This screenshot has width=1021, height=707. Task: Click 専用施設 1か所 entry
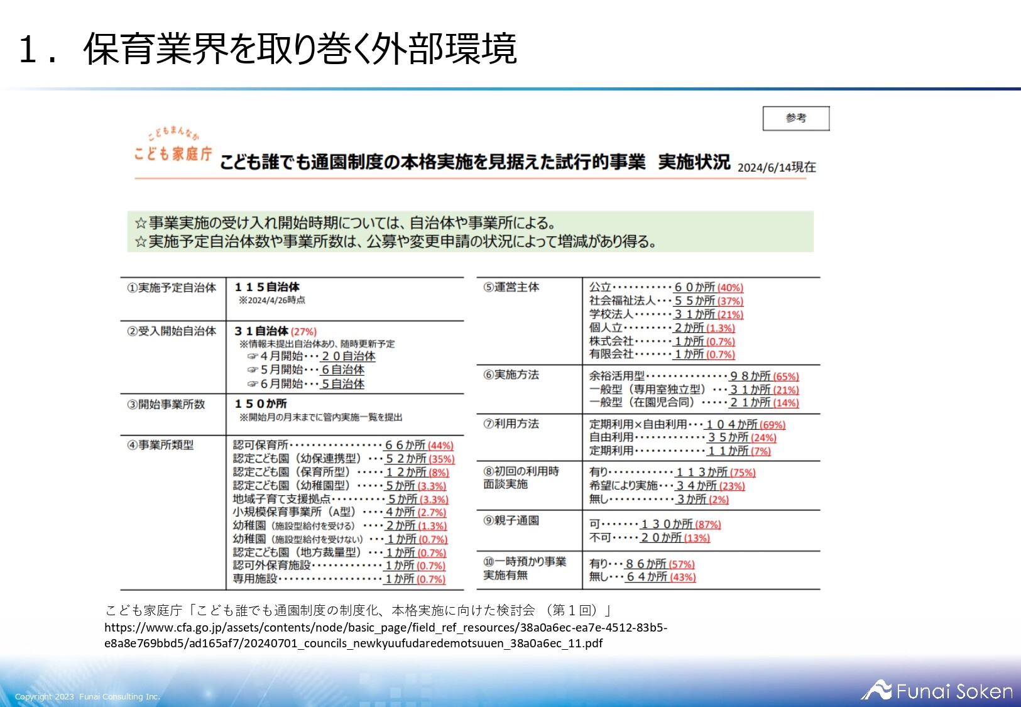point(339,579)
